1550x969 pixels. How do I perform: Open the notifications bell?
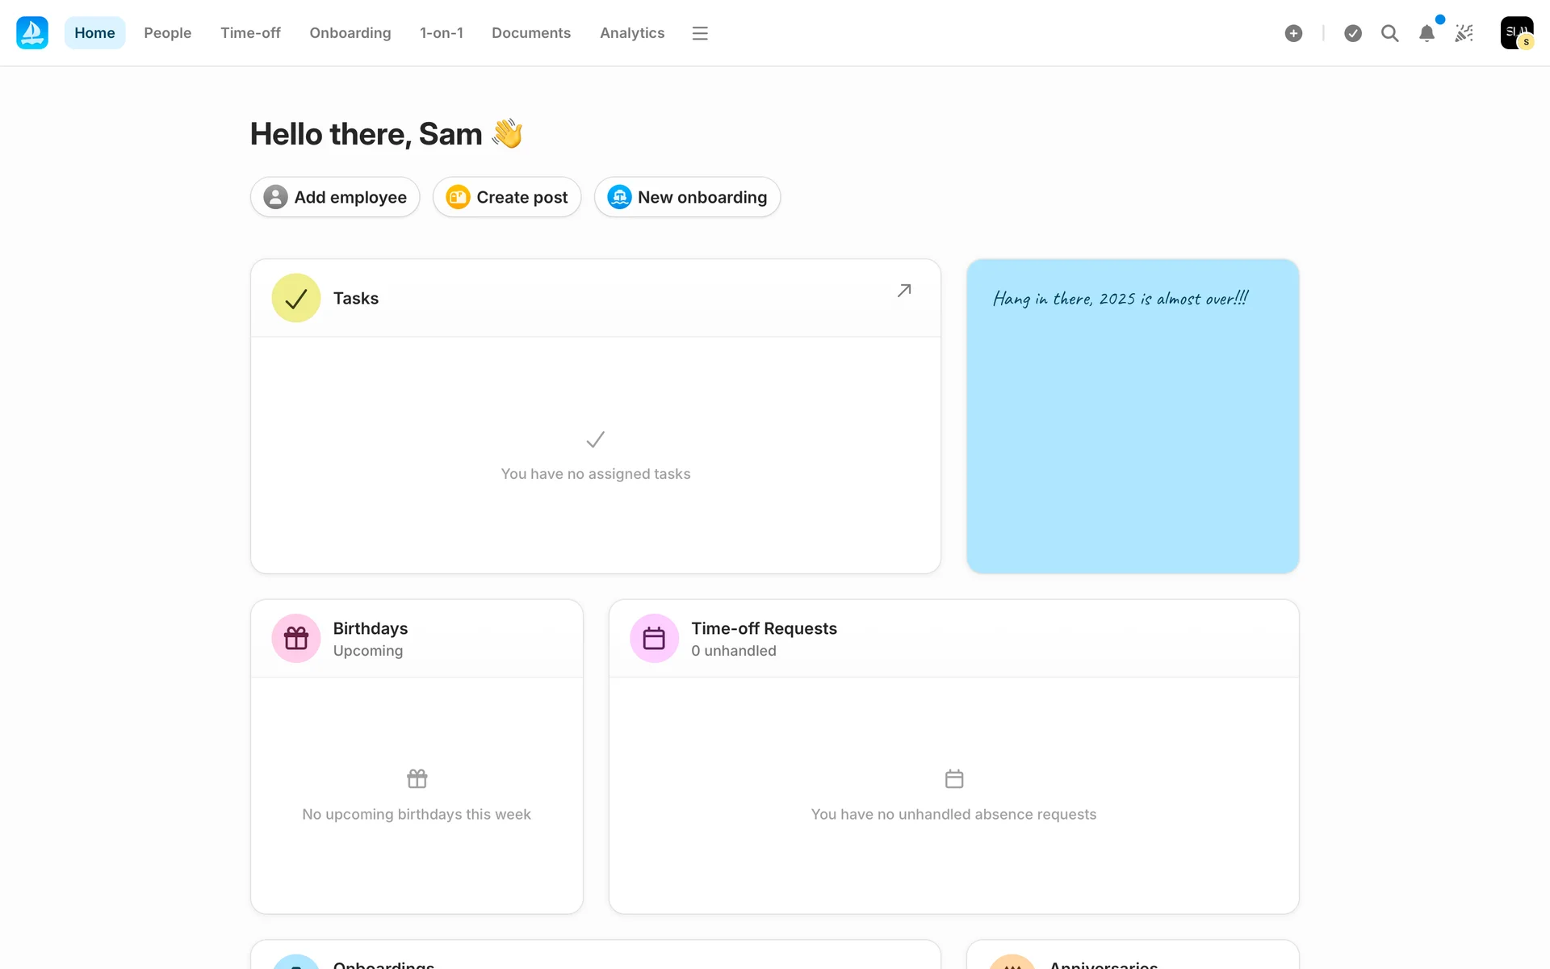pyautogui.click(x=1426, y=33)
